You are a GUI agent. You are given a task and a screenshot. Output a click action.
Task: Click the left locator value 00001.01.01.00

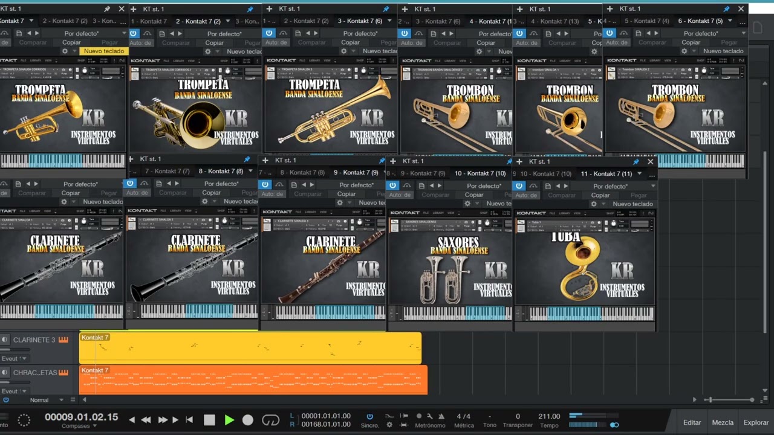coord(326,416)
